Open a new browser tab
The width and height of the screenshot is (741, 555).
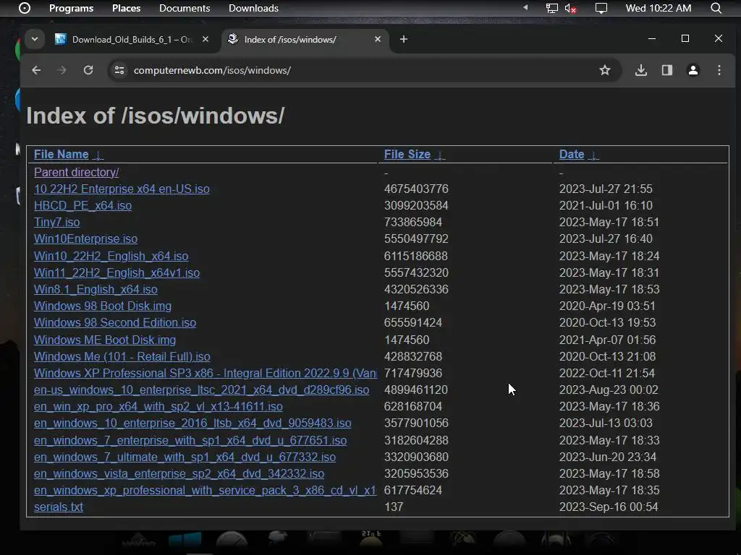click(x=404, y=39)
